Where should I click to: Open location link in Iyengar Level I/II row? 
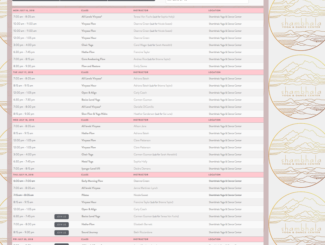tap(225, 169)
